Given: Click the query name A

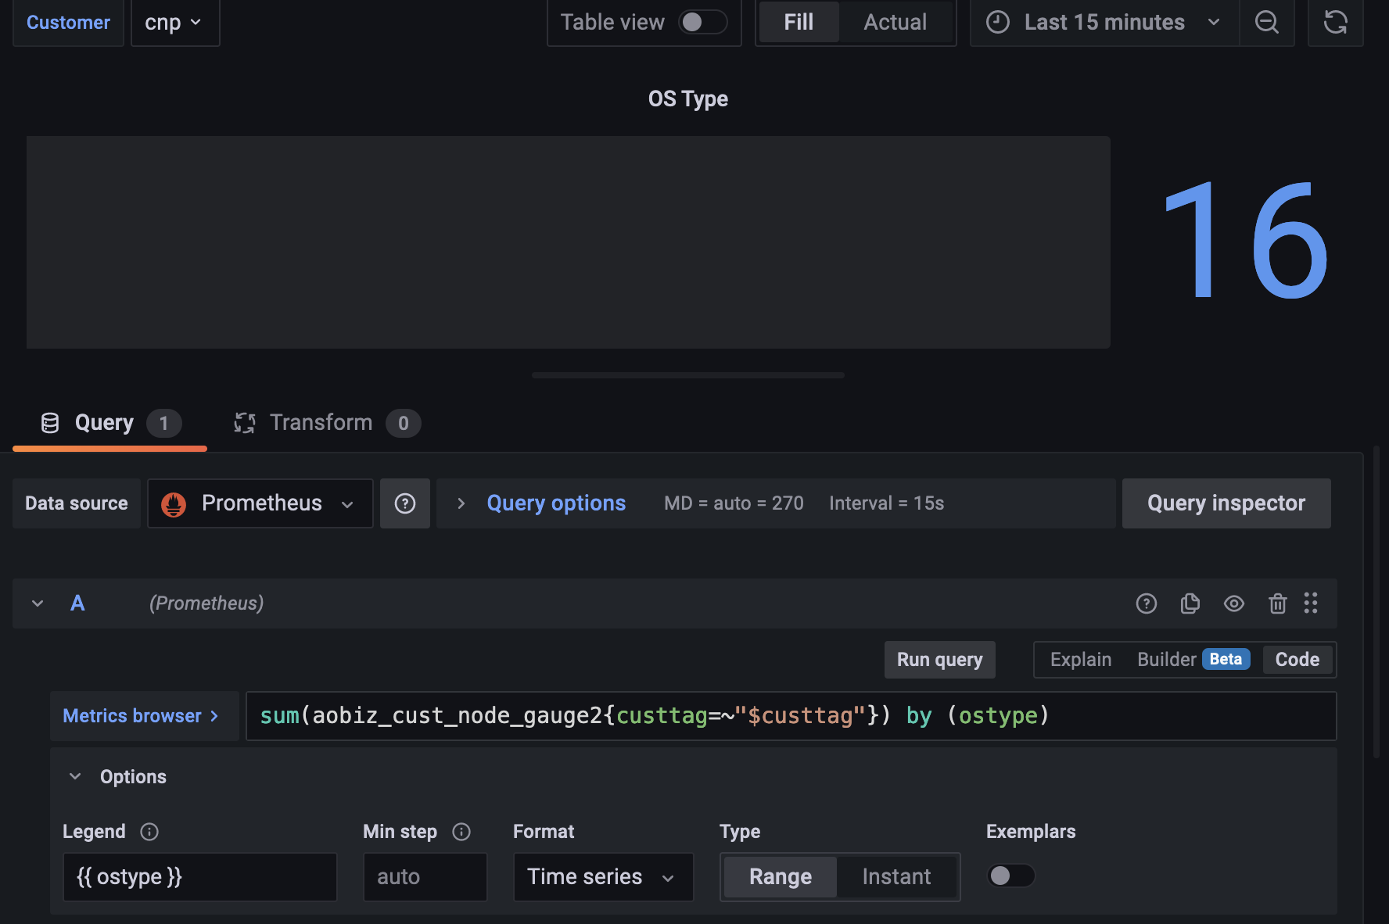Looking at the screenshot, I should point(77,603).
